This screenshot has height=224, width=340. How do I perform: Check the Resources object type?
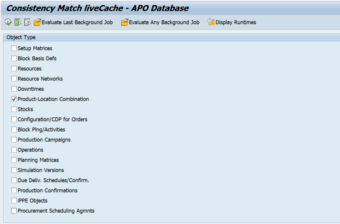coord(14,68)
